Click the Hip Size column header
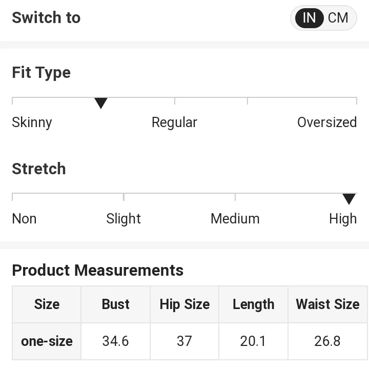The width and height of the screenshot is (369, 369). tap(184, 304)
